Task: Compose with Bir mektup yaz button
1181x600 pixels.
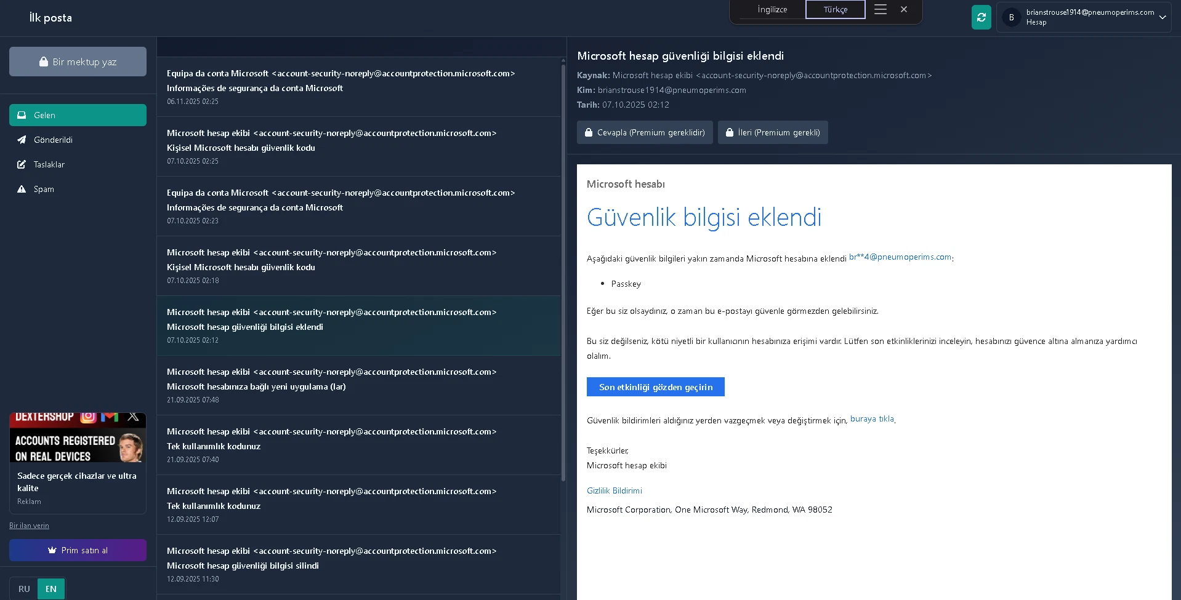Action: click(x=78, y=62)
